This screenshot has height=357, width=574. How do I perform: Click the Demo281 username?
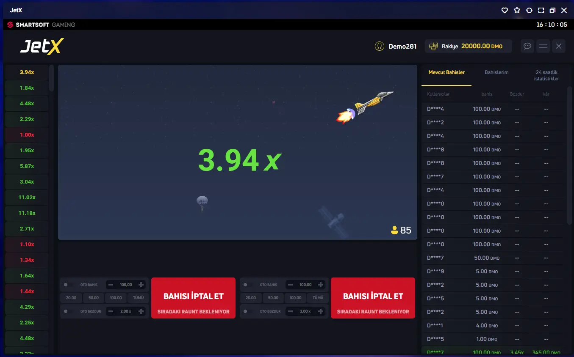point(402,47)
